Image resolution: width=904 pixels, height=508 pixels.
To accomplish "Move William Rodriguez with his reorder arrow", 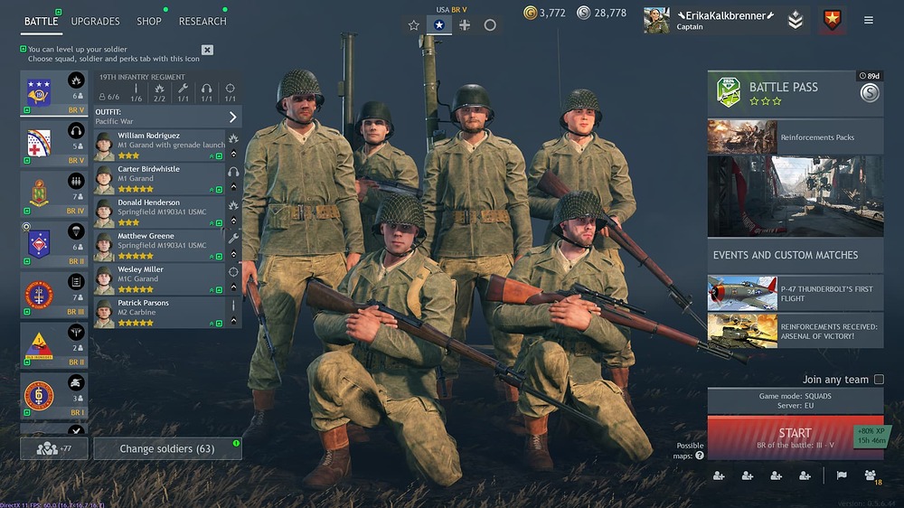I will pos(233,154).
